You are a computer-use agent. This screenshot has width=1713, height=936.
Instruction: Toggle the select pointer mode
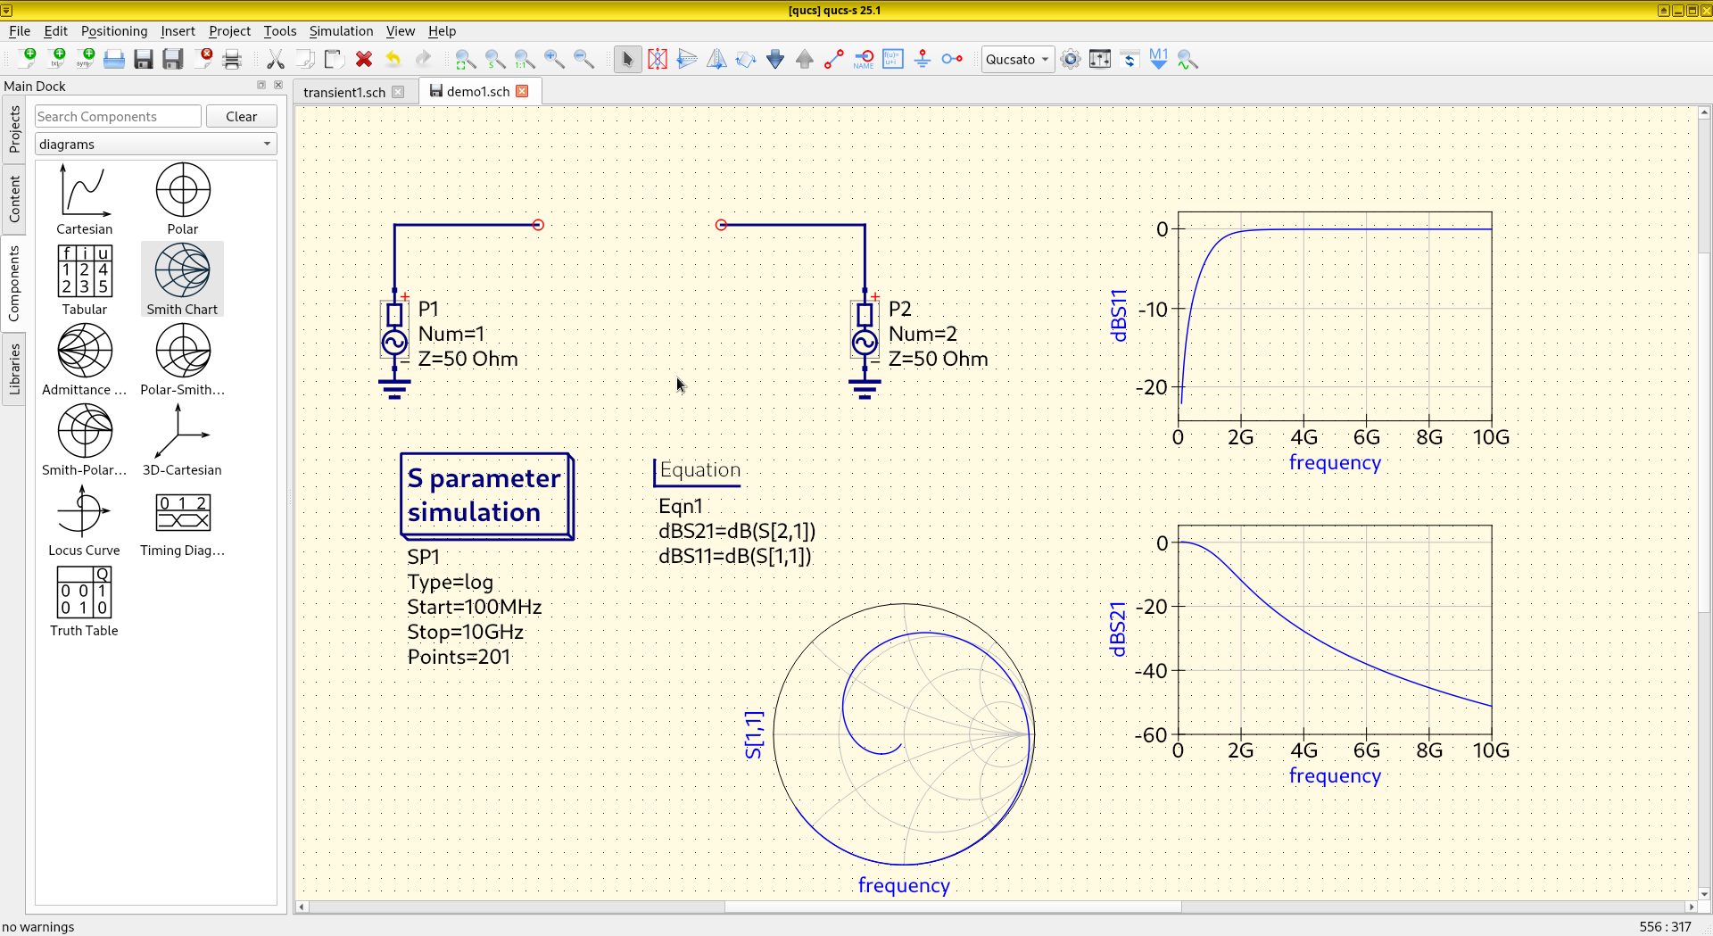tap(627, 60)
